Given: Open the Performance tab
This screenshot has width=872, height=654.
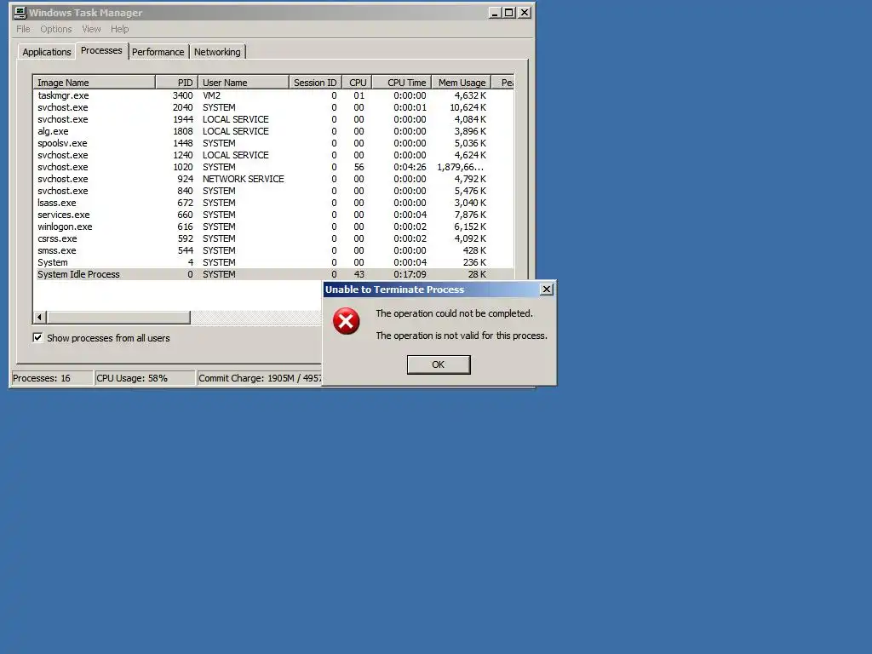Looking at the screenshot, I should pos(158,52).
